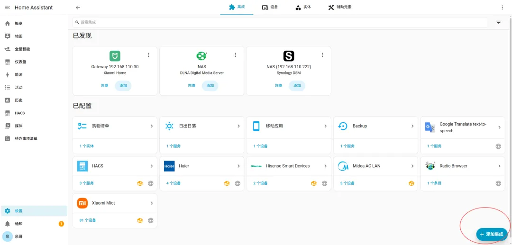Expand Backup integration chevron
This screenshot has height=245, width=512.
[412, 126]
